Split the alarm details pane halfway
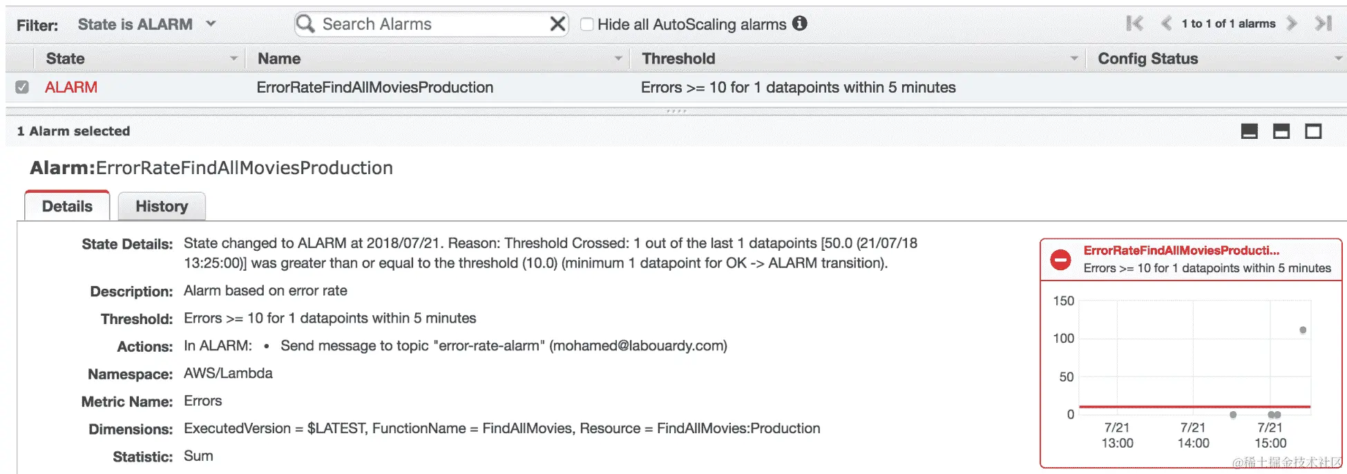 pyautogui.click(x=1281, y=131)
